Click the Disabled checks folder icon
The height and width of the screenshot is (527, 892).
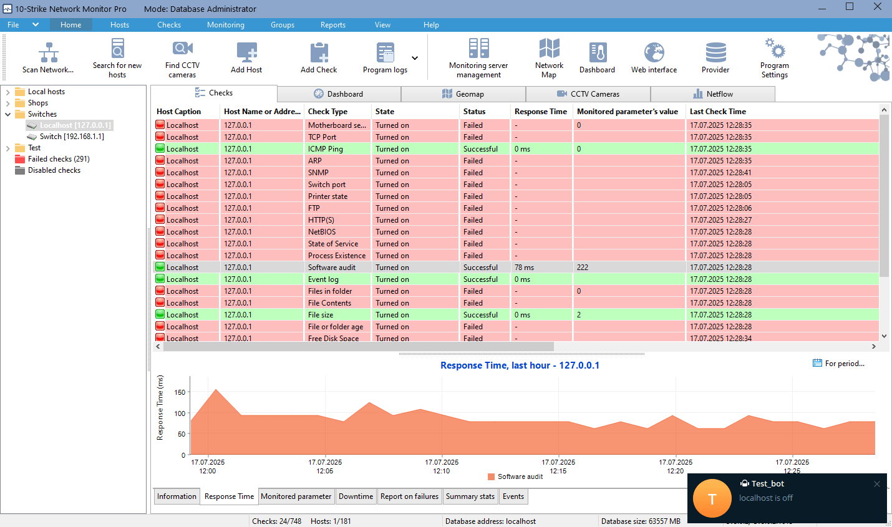[20, 170]
